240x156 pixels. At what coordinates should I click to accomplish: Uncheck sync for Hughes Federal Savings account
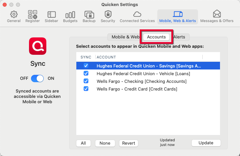tap(86, 66)
